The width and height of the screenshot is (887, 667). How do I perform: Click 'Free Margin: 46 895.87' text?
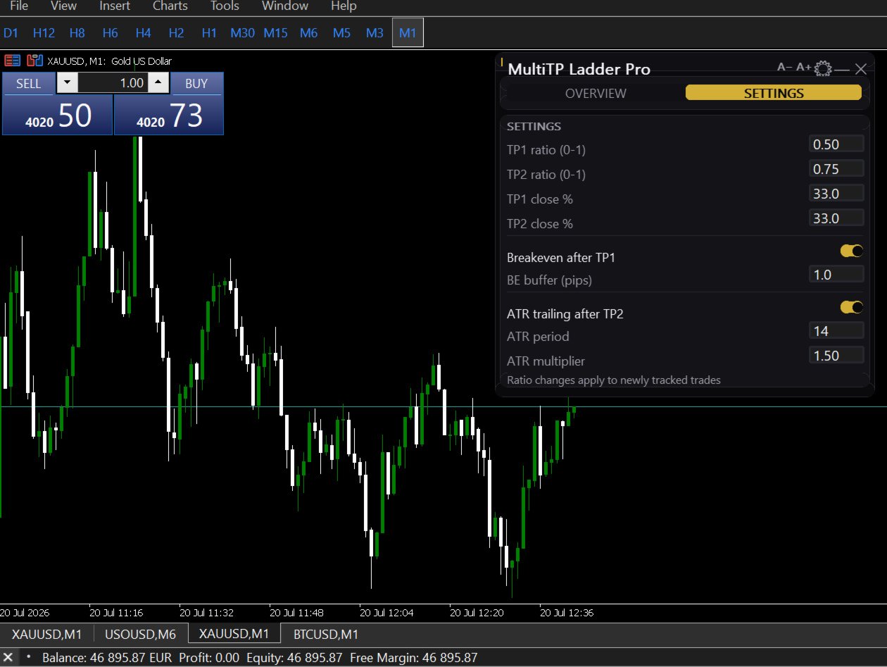413,658
